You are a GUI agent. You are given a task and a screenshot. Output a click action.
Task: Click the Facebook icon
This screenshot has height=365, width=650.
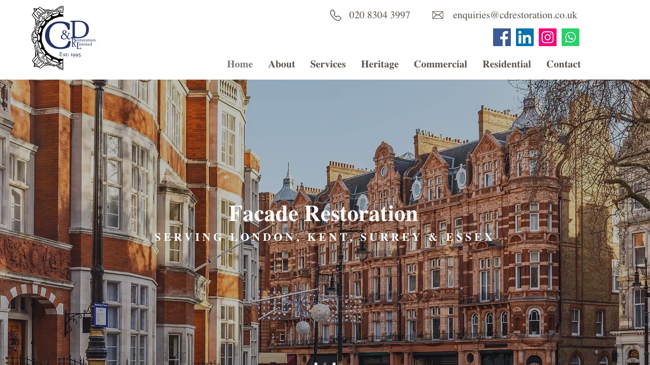click(x=502, y=36)
